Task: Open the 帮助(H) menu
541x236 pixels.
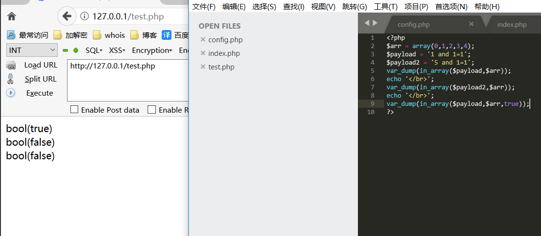Action: 487,7
